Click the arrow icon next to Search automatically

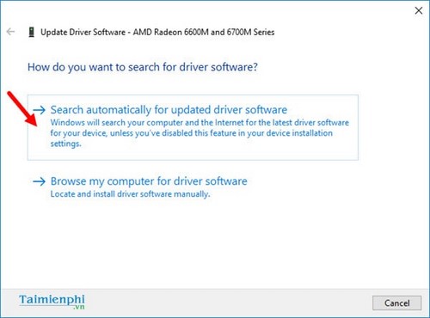[40, 110]
